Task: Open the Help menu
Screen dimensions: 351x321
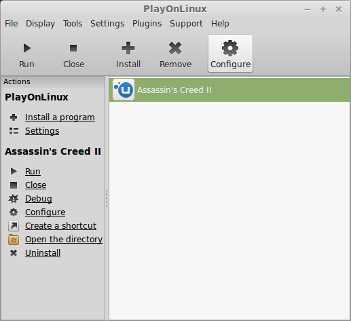Action: [x=220, y=24]
